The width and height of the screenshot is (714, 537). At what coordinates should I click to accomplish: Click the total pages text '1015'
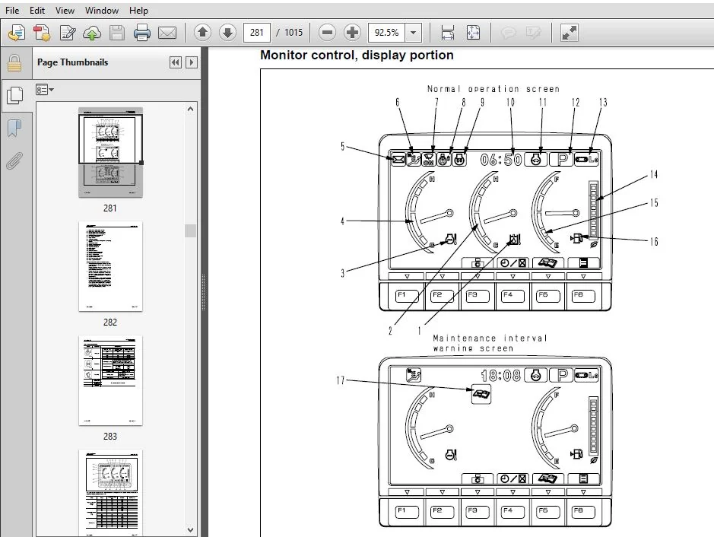click(294, 33)
